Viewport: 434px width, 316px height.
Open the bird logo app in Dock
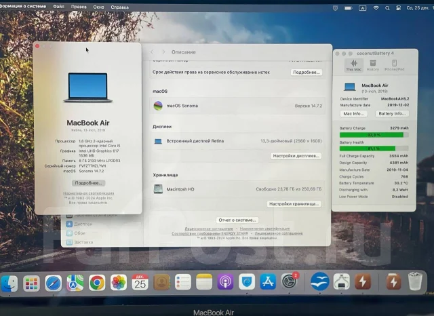click(x=319, y=281)
